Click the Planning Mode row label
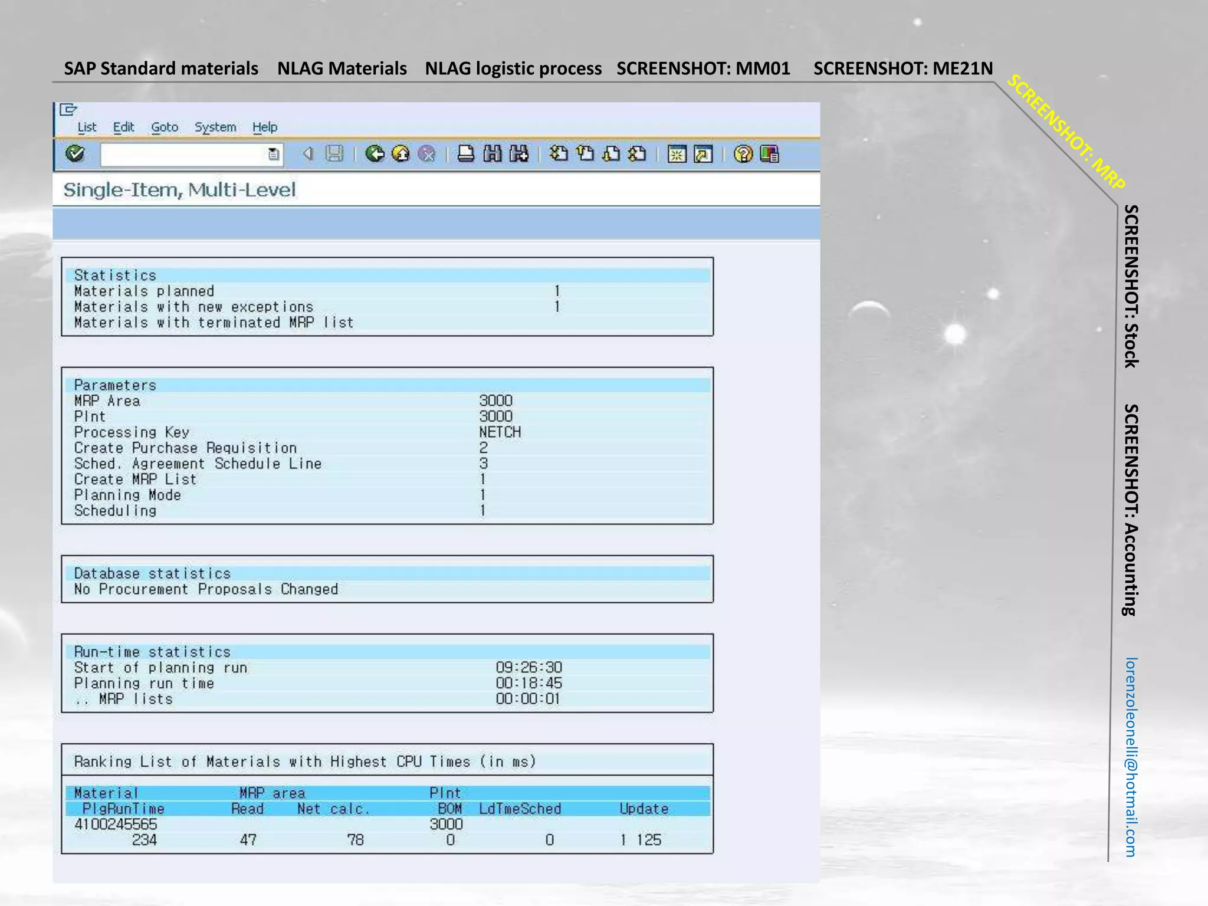Screen dimensions: 1208x906 pyautogui.click(x=127, y=495)
